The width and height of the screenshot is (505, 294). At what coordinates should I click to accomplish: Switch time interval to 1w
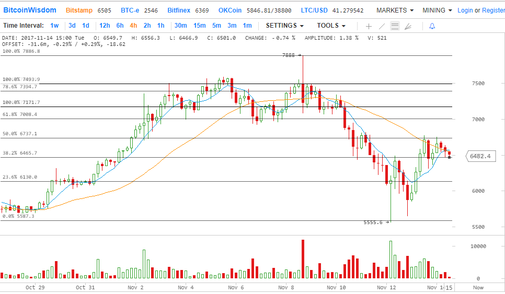(54, 26)
